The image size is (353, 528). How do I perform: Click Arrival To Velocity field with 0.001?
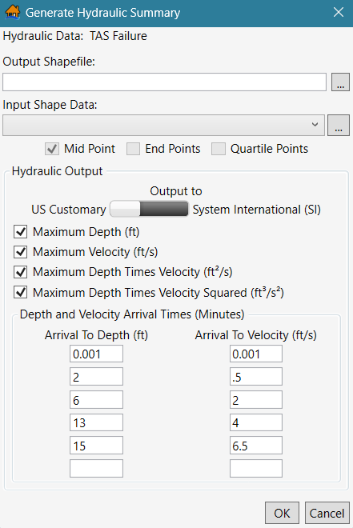click(256, 354)
